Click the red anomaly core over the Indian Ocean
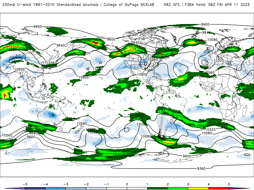The height and width of the screenshot is (190, 254). [5, 95]
